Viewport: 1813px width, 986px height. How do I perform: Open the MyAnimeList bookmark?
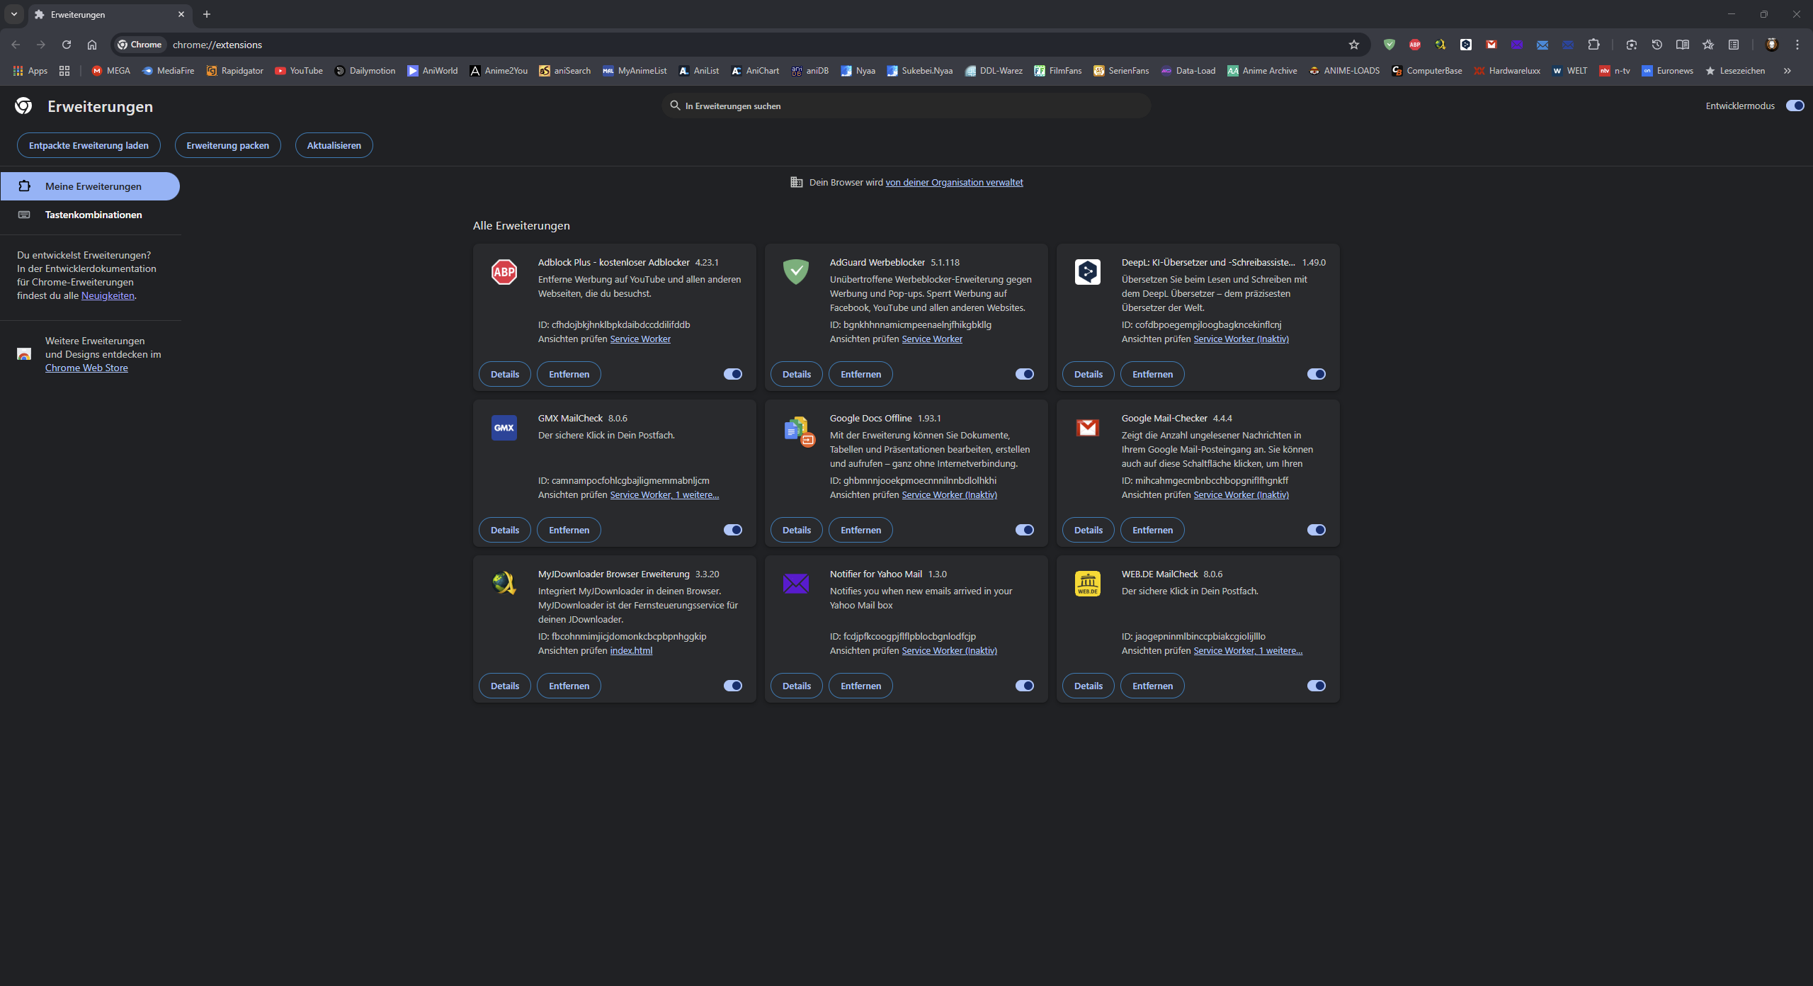pos(635,71)
